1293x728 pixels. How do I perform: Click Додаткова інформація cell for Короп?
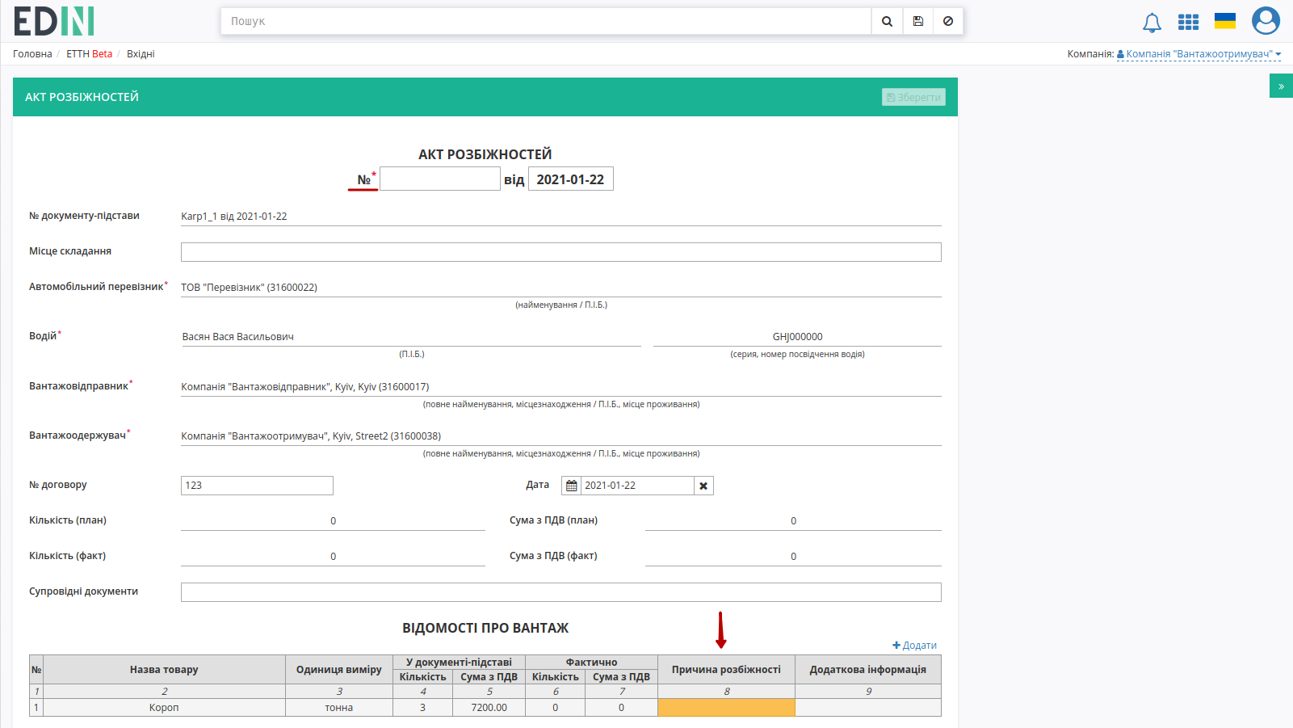coord(868,708)
